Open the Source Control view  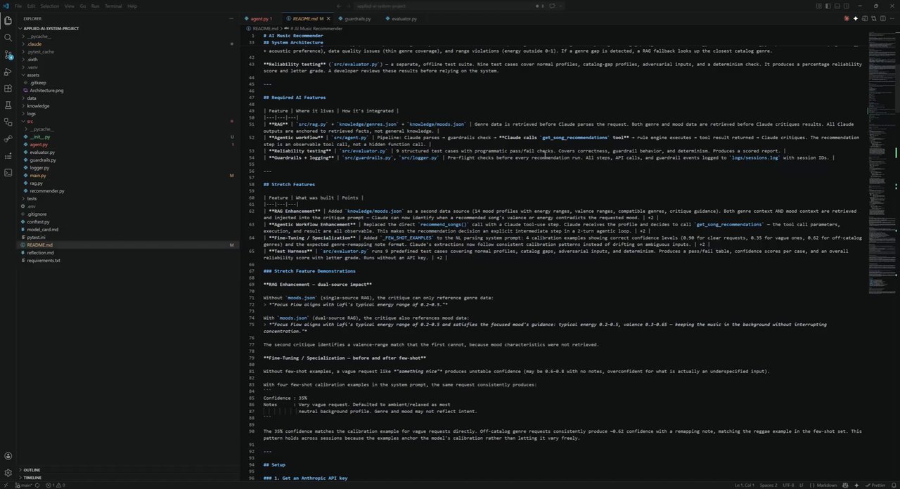pyautogui.click(x=8, y=55)
